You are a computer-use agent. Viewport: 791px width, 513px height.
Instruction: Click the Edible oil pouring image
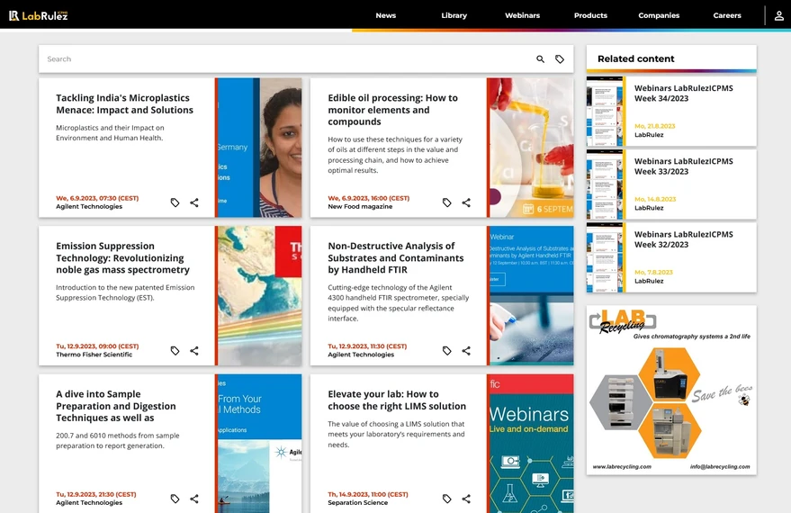[531, 148]
